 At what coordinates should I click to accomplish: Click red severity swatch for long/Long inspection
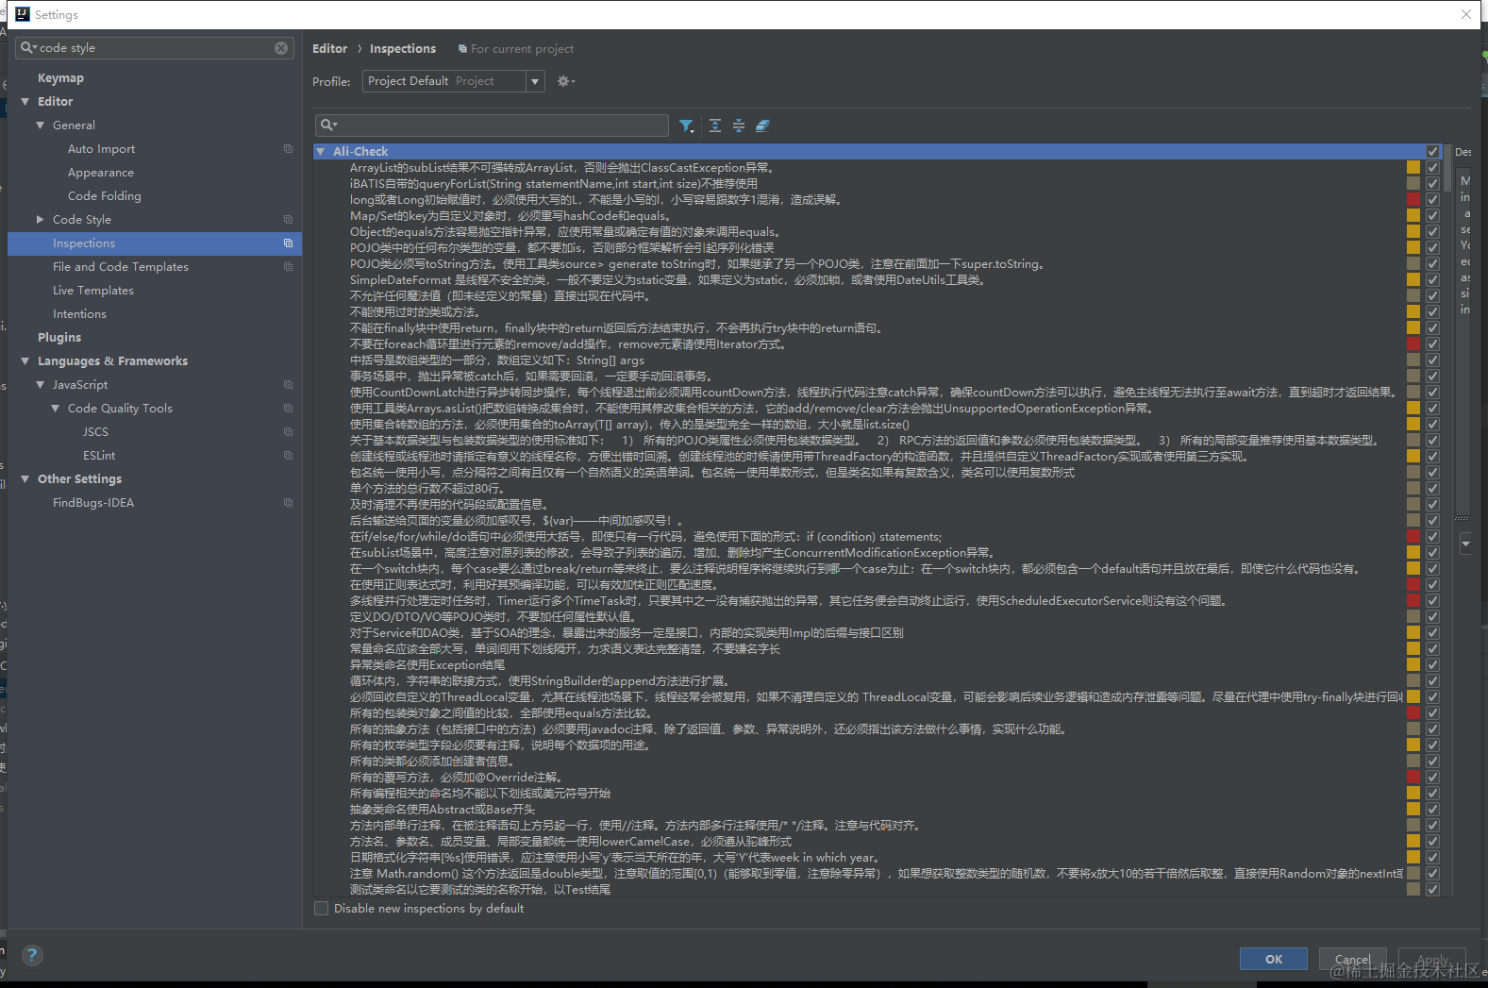click(x=1413, y=200)
